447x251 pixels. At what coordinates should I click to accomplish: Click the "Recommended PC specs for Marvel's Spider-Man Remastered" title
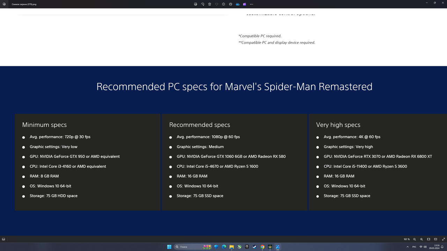(x=234, y=86)
